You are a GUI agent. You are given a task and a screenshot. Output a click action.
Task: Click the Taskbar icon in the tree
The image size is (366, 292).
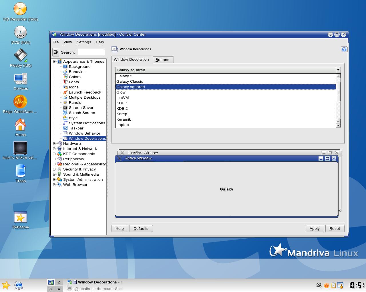[65, 128]
